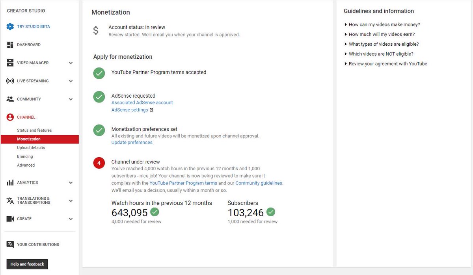This screenshot has width=473, height=275.
Task: Click the Create camera icon
Action: pos(10,219)
